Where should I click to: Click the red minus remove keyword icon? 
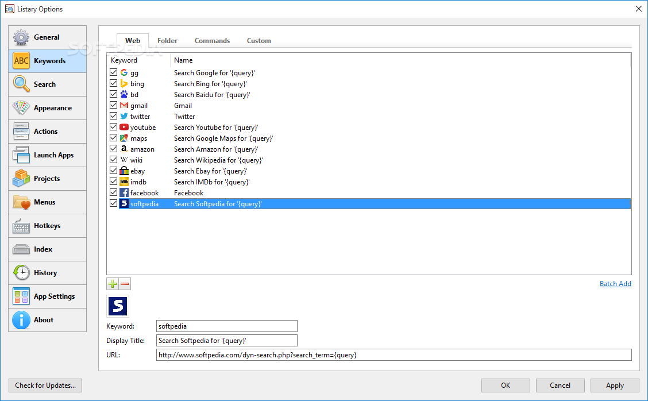(x=125, y=284)
